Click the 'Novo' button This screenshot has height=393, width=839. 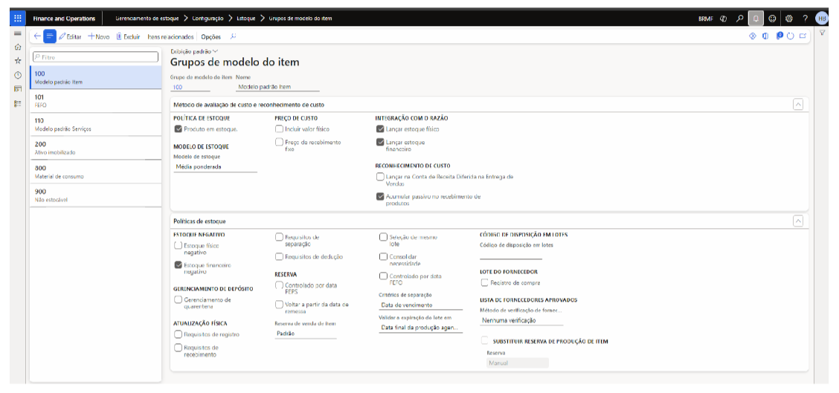tap(98, 36)
